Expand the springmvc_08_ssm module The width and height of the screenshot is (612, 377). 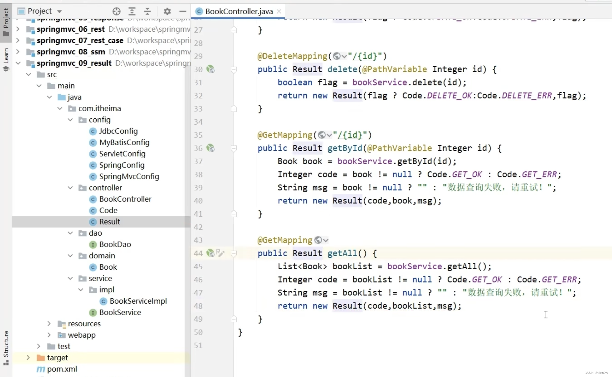coord(18,52)
